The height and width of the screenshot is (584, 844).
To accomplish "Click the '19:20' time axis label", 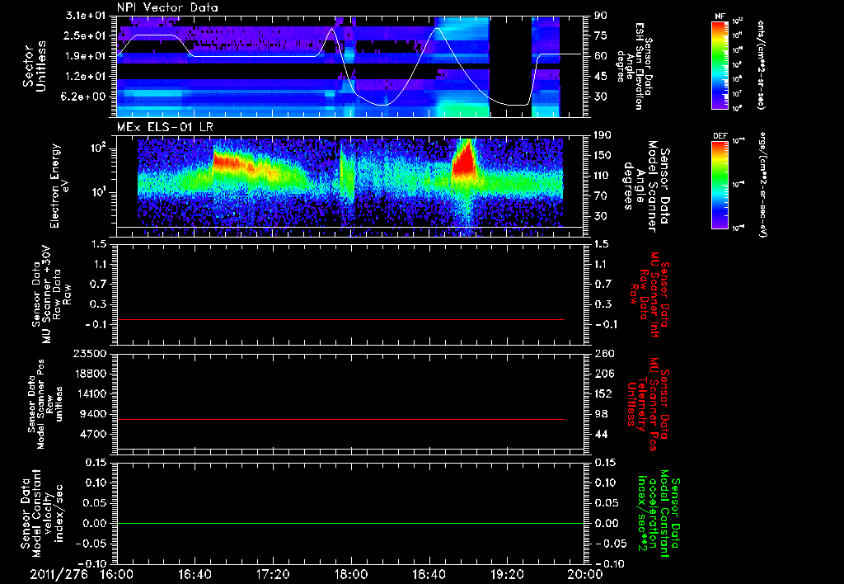I will tap(507, 574).
